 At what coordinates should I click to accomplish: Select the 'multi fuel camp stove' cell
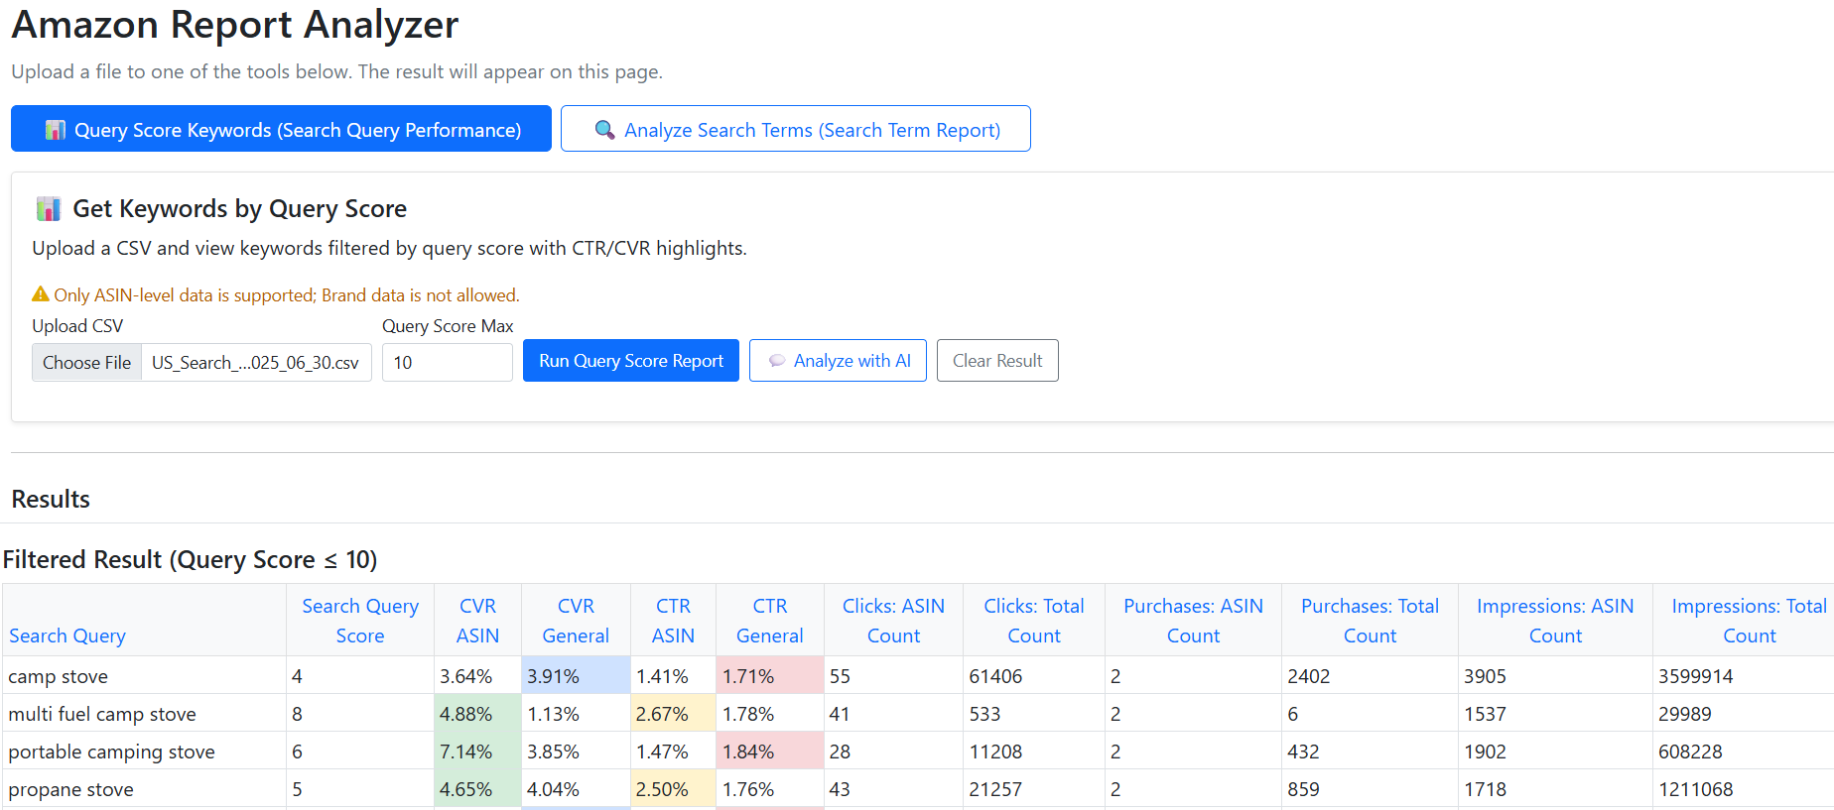click(145, 714)
